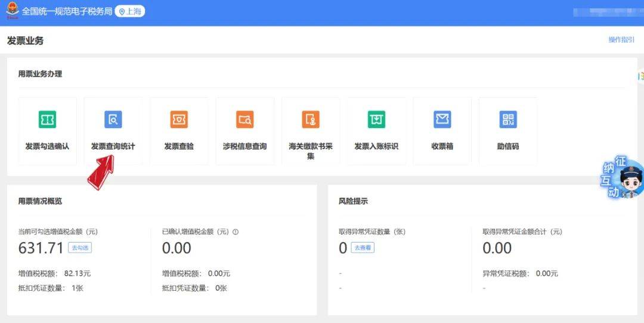Image resolution: width=644 pixels, height=323 pixels.
Task: Open 海关缴款书采集 anchor icon
Action: [x=311, y=119]
